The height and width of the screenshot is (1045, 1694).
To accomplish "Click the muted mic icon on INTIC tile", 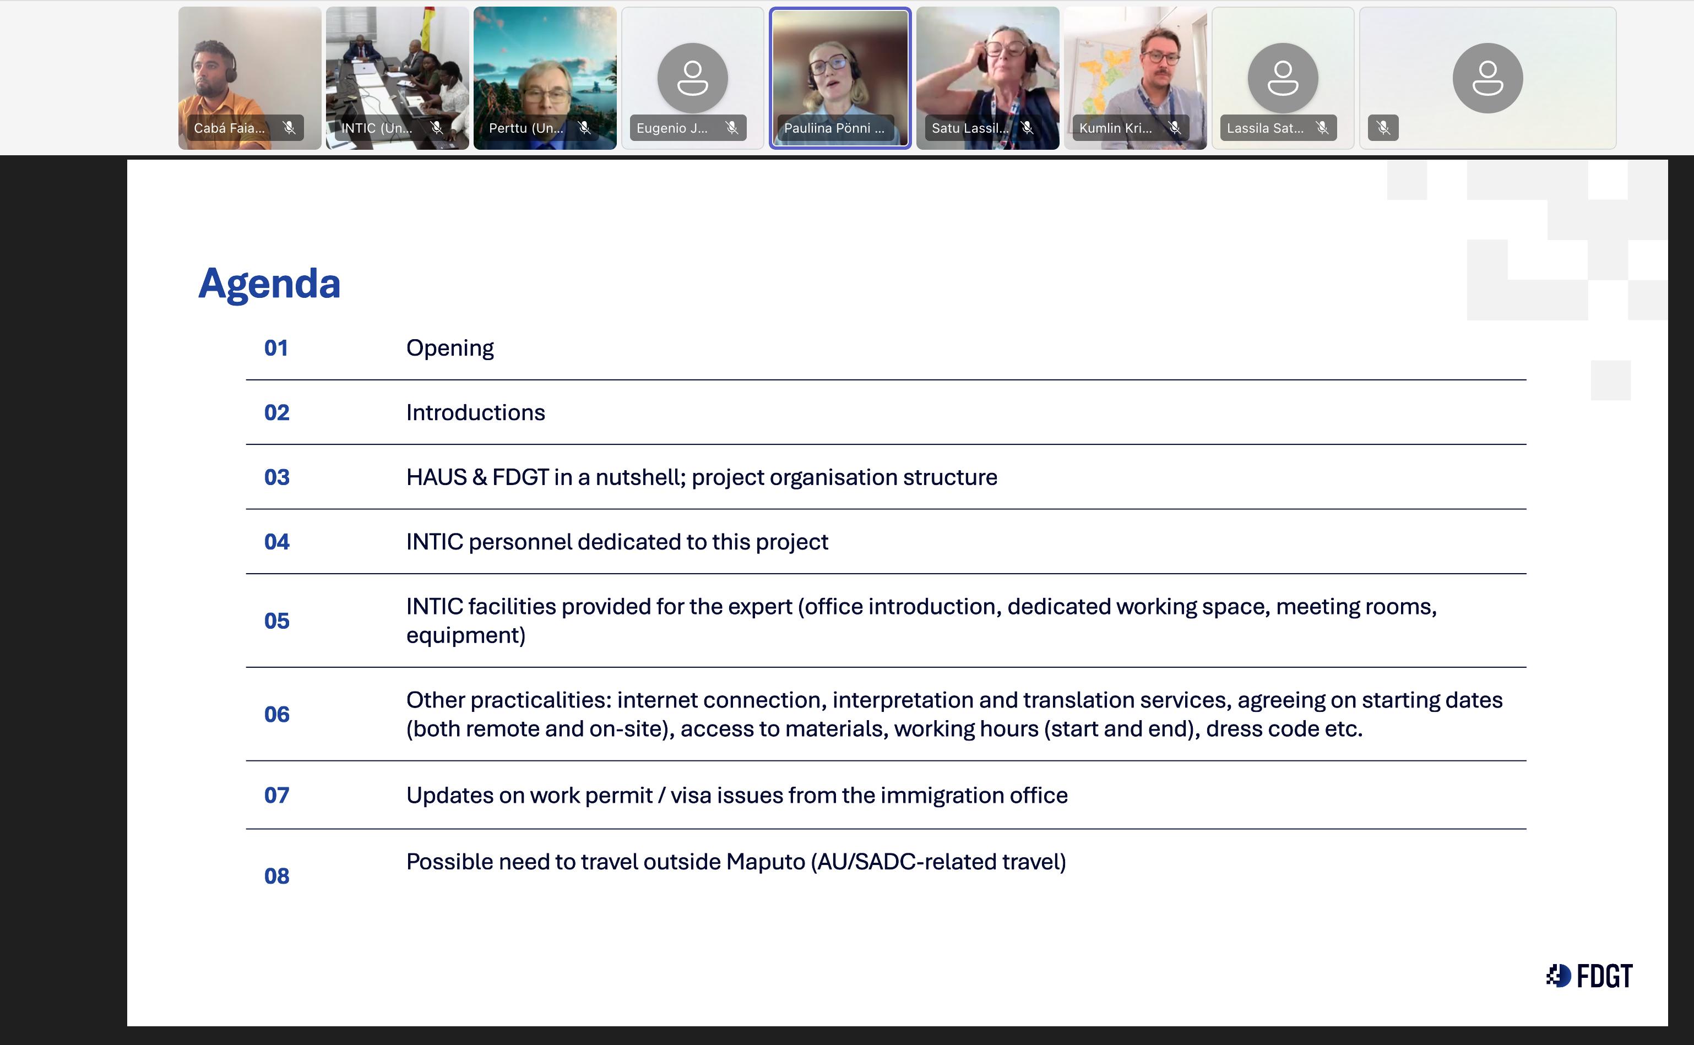I will tap(437, 128).
